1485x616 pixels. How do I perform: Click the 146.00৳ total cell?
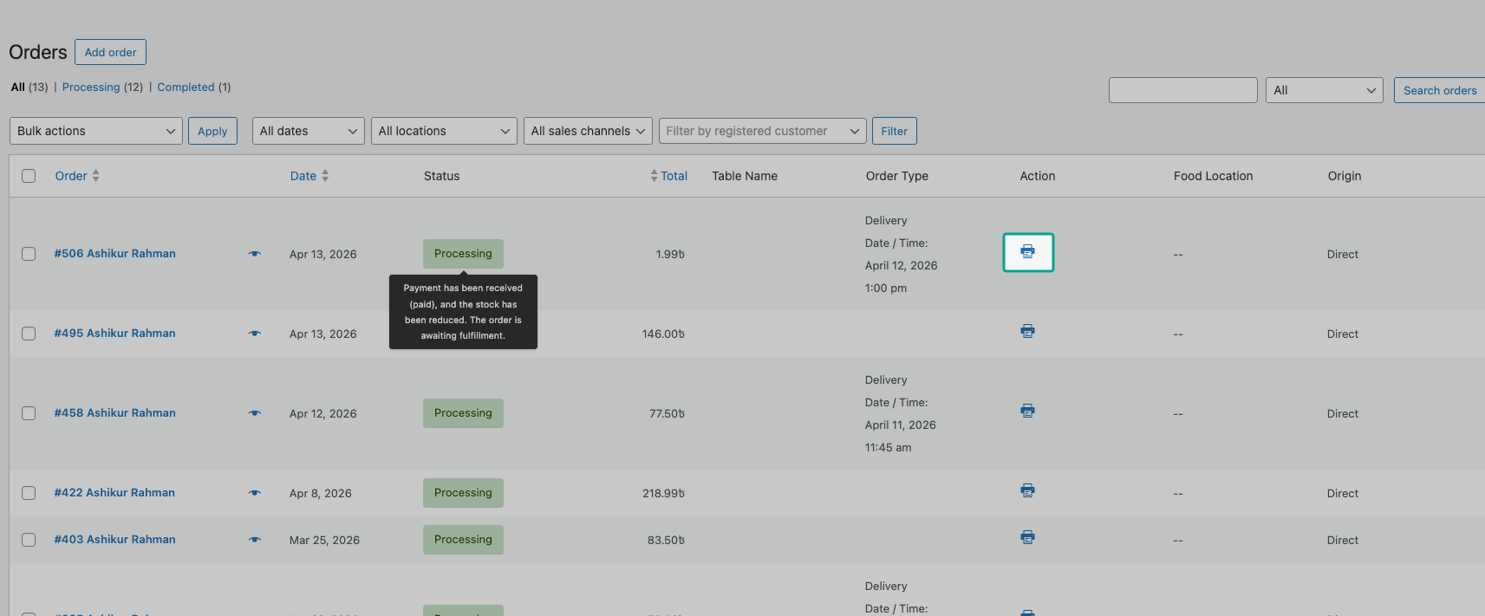[x=663, y=334]
